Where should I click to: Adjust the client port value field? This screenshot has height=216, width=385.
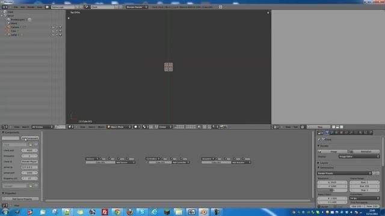29,151
